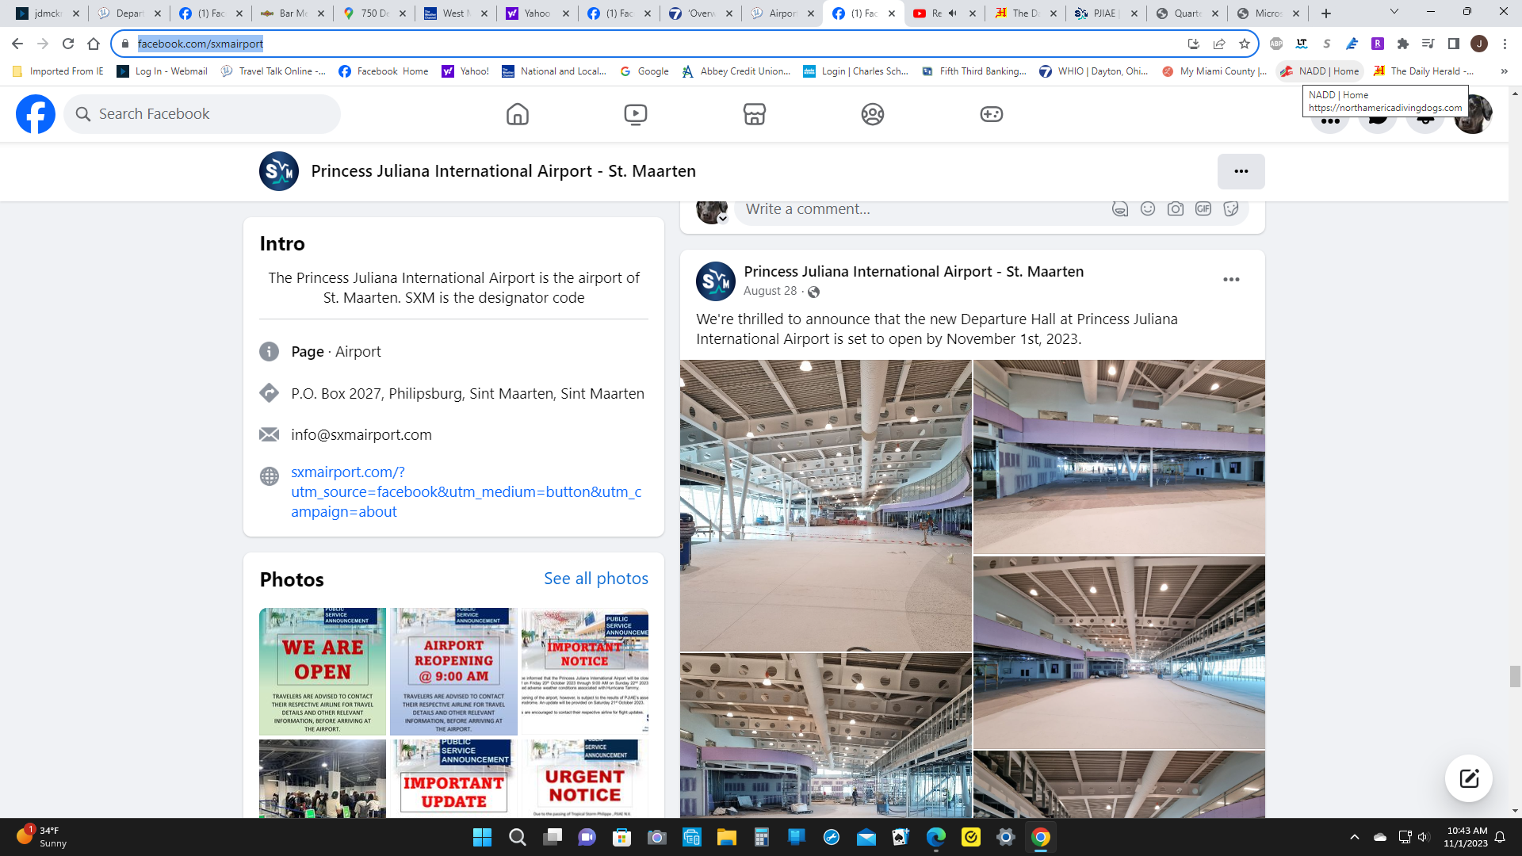Mute the YouTube tab audio icon
This screenshot has width=1522, height=856.
point(953,13)
